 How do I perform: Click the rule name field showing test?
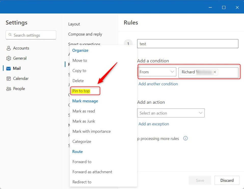coord(188,44)
